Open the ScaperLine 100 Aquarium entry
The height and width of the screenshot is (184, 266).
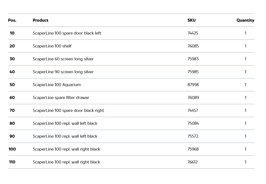57,85
